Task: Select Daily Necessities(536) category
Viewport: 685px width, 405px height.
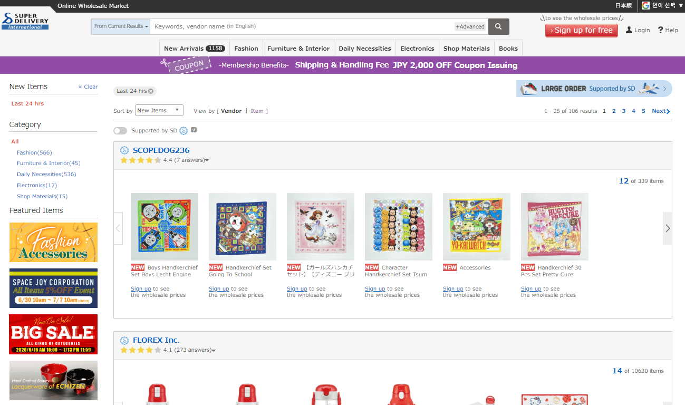Action: tap(46, 174)
